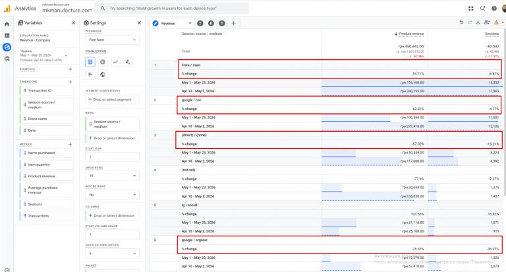
Task: Close the Settings panel
Action: tap(139, 23)
